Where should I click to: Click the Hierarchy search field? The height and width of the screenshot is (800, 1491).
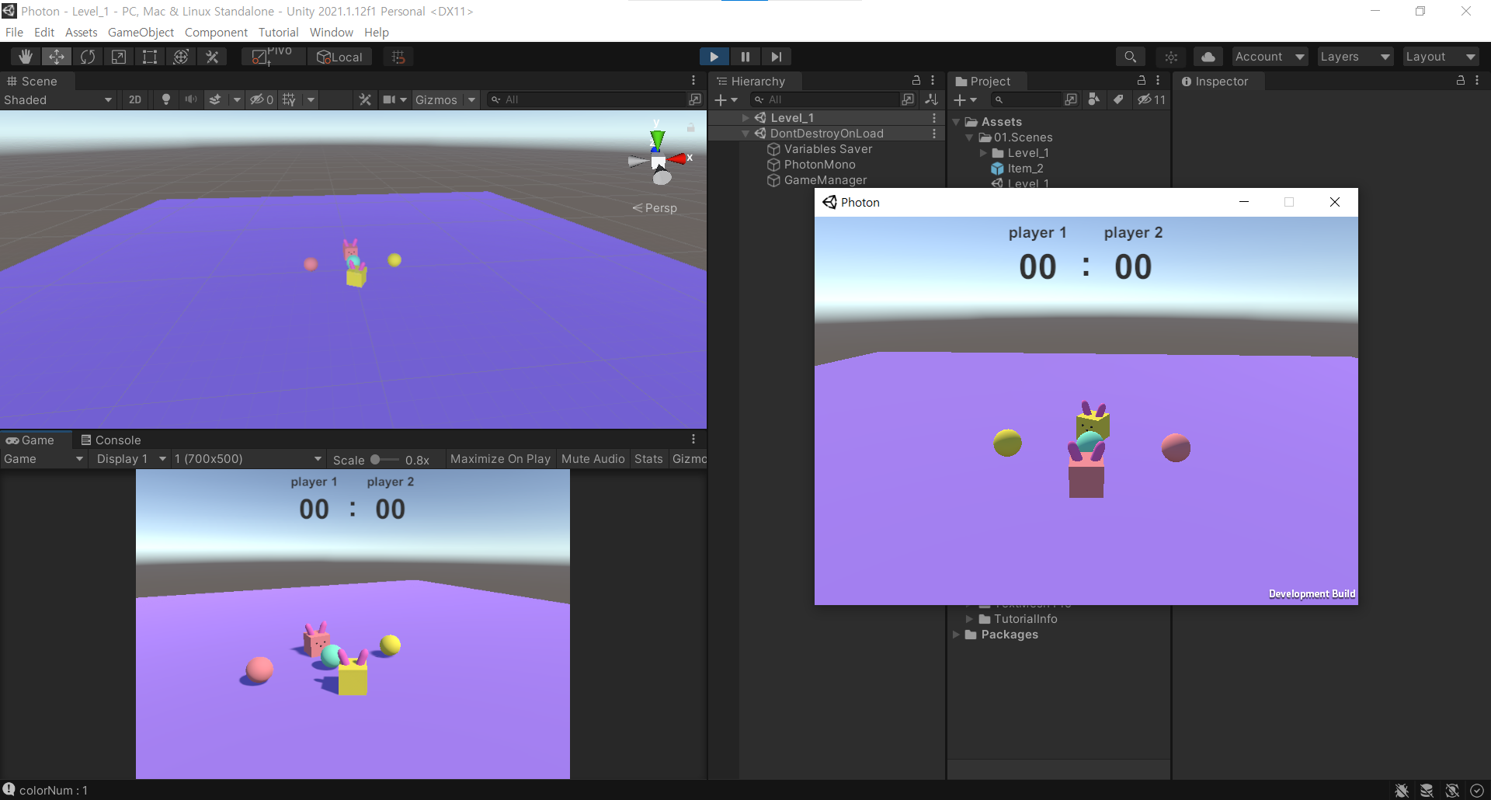pyautogui.click(x=825, y=99)
